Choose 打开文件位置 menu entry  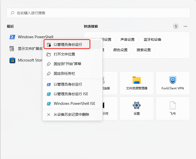point(72,54)
